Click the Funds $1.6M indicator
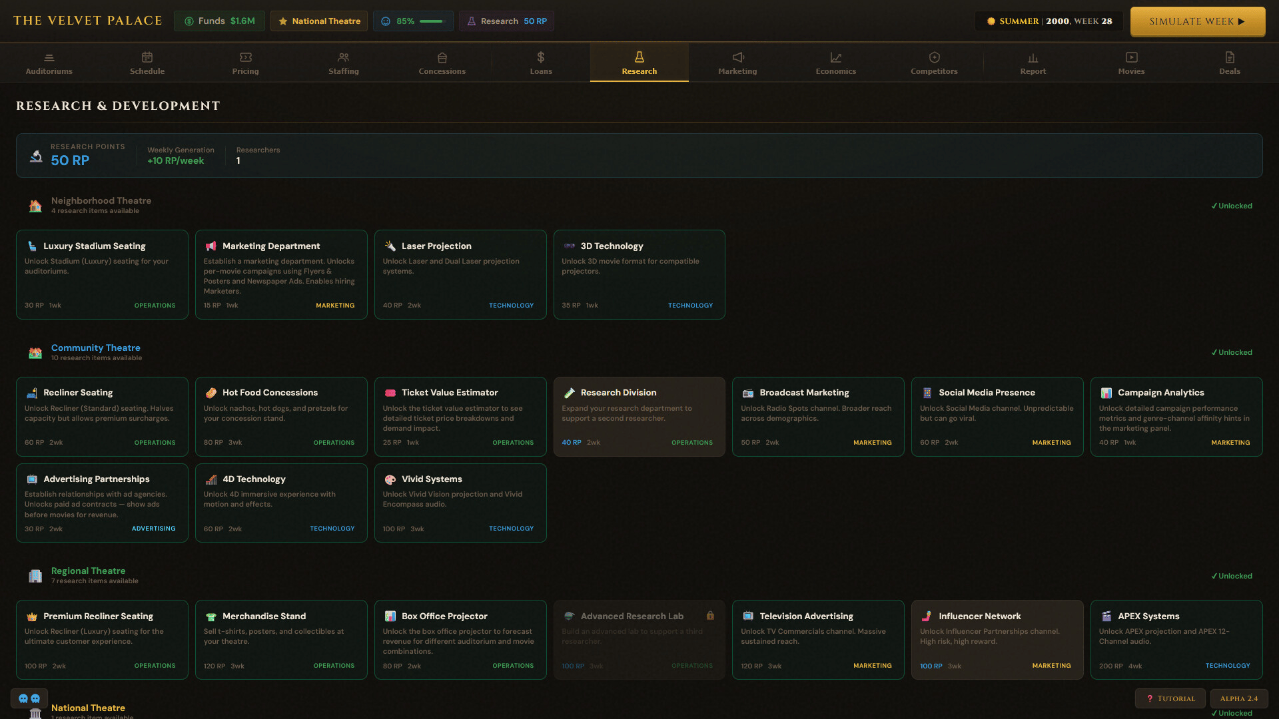 tap(219, 21)
